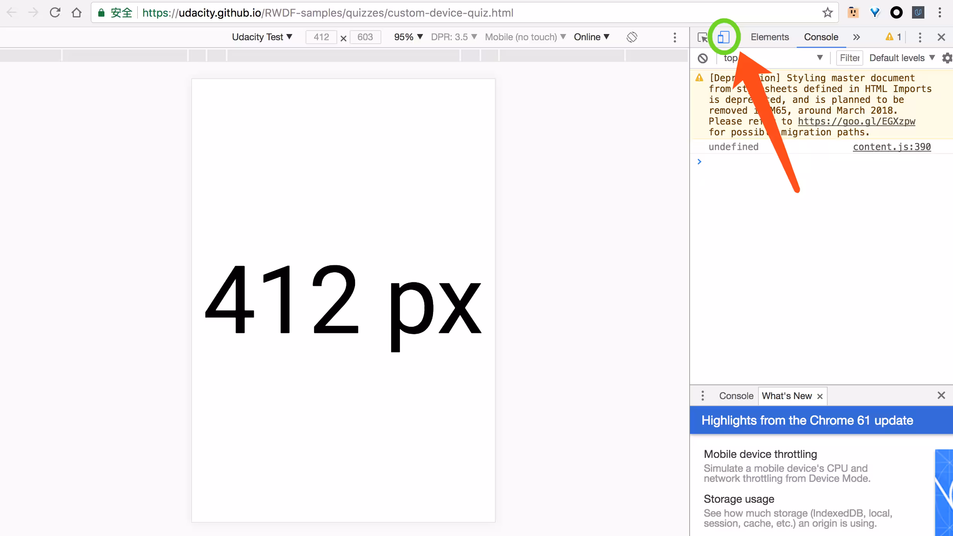Open device toolbar more options menu

pyautogui.click(x=675, y=37)
